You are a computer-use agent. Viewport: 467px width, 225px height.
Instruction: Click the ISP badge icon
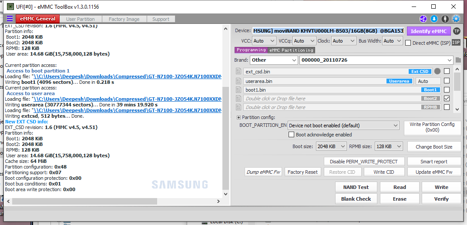pyautogui.click(x=456, y=43)
